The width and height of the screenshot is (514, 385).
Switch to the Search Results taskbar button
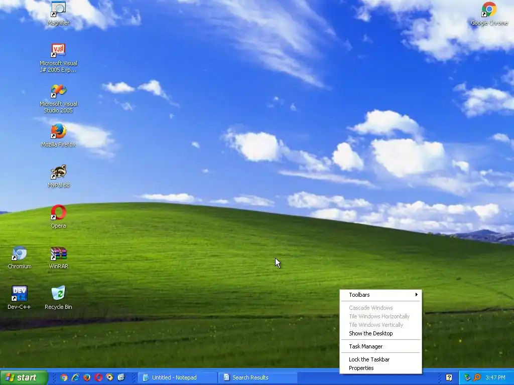pos(258,377)
